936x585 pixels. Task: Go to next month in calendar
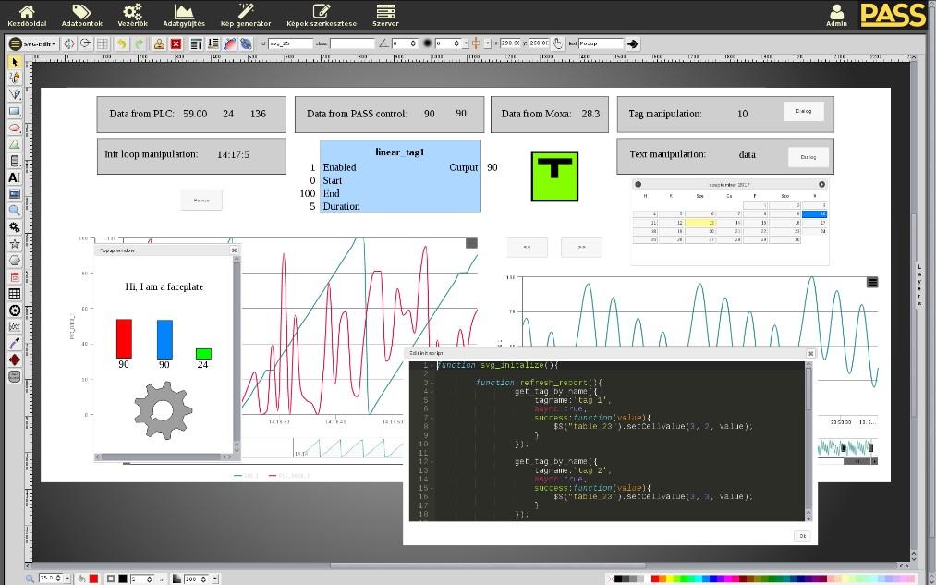(x=822, y=185)
